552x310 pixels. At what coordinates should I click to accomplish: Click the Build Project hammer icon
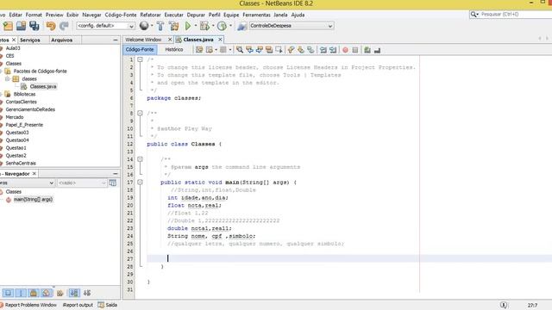(160, 26)
